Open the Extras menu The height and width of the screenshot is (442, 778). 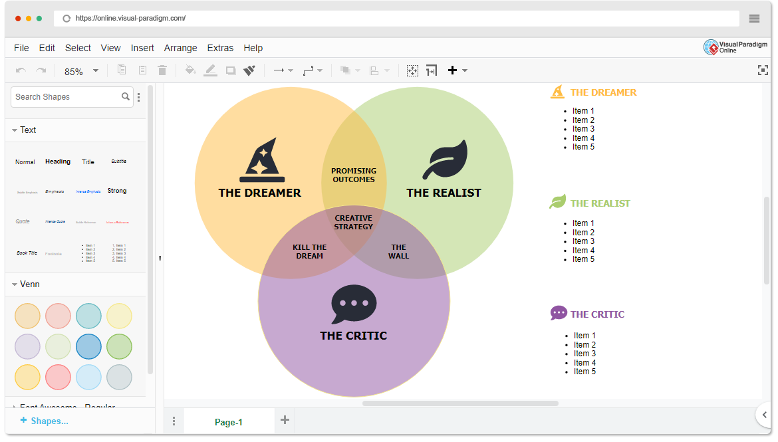pos(220,48)
